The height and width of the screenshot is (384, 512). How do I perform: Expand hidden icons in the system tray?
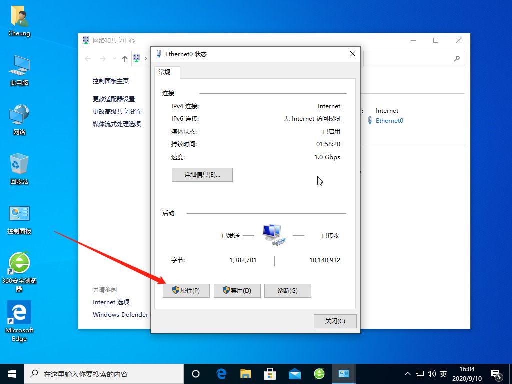(x=408, y=373)
